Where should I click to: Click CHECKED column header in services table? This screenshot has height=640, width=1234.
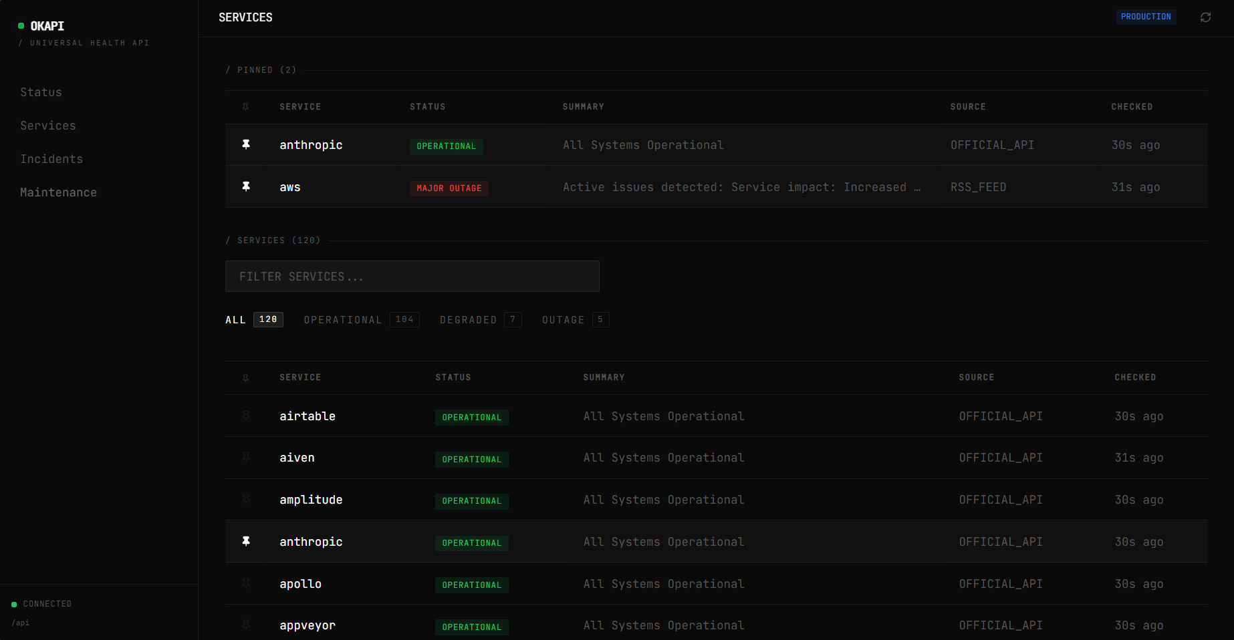(x=1135, y=377)
